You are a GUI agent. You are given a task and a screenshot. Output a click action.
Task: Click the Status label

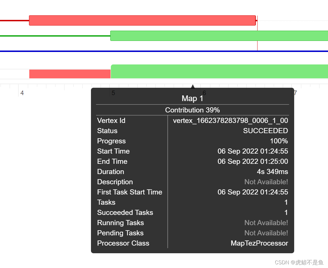[x=107, y=131]
